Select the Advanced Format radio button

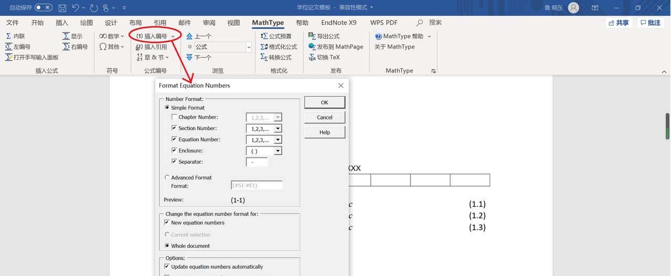coord(167,178)
